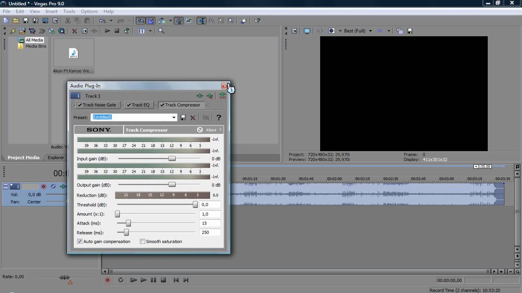Click Remove Selected Plug-In icon
Viewport: 522px width, 293px height.
(210, 96)
